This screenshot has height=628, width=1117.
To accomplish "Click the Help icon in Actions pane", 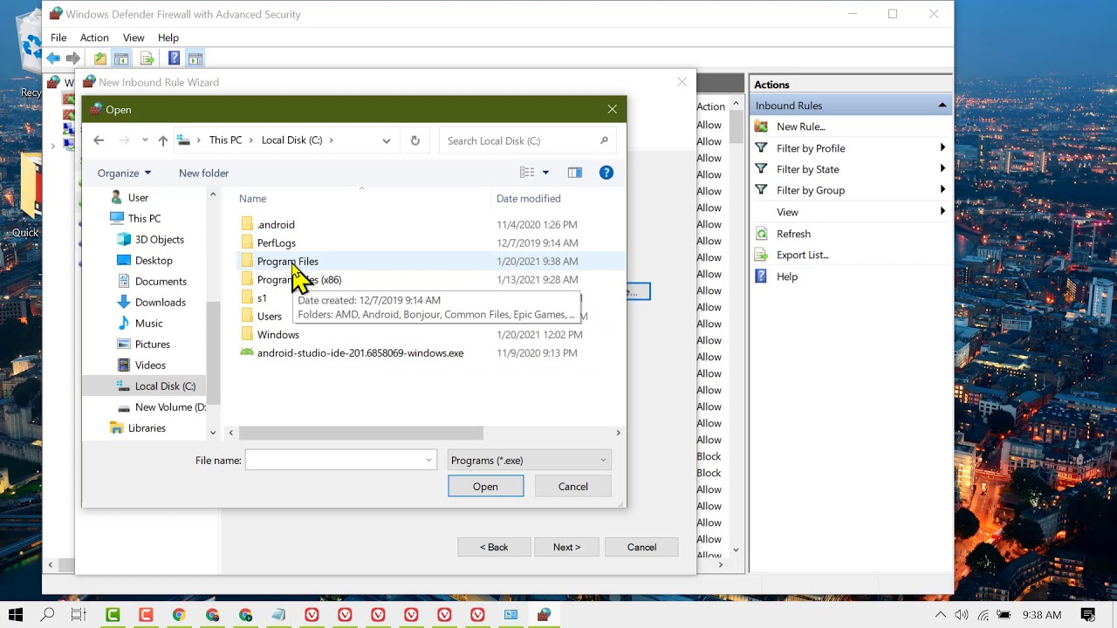I will coord(761,276).
